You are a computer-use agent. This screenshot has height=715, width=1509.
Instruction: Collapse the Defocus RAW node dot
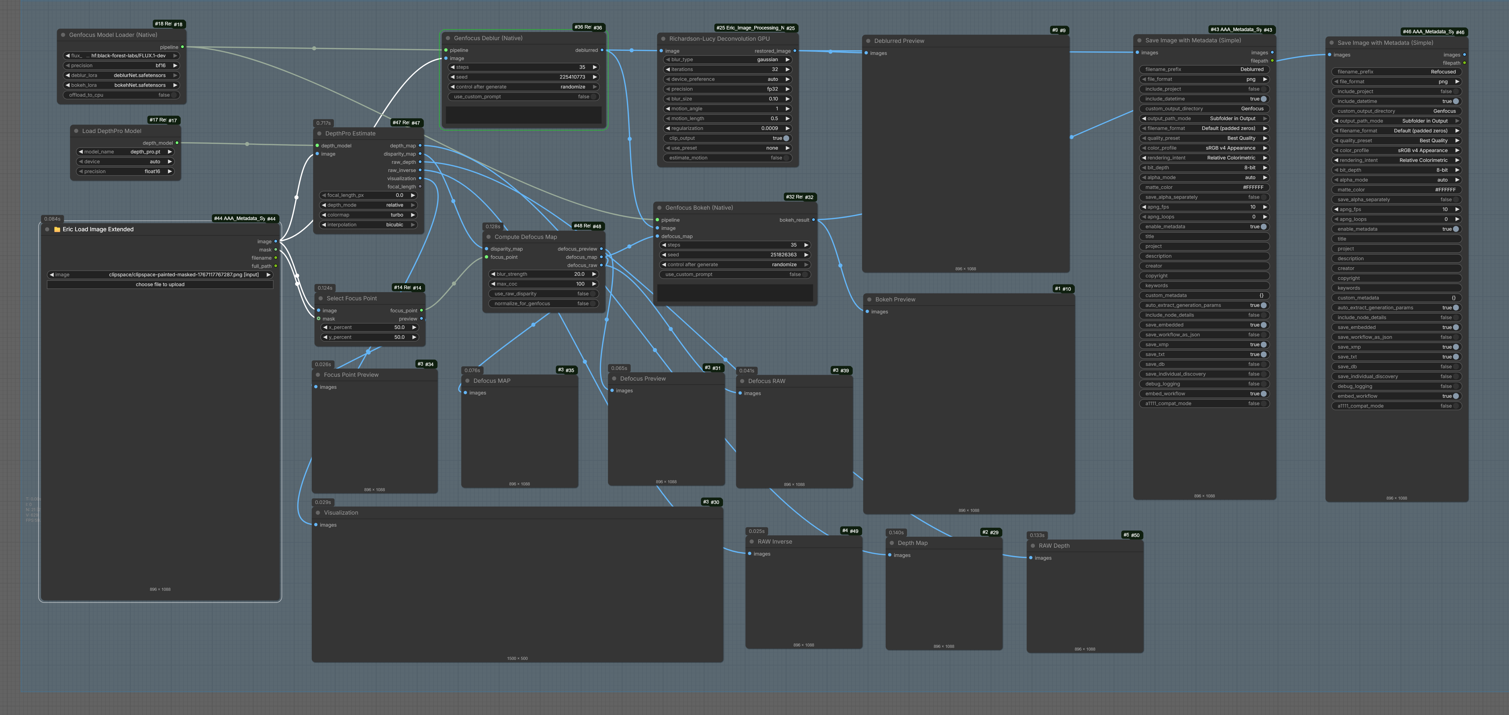pyautogui.click(x=742, y=381)
